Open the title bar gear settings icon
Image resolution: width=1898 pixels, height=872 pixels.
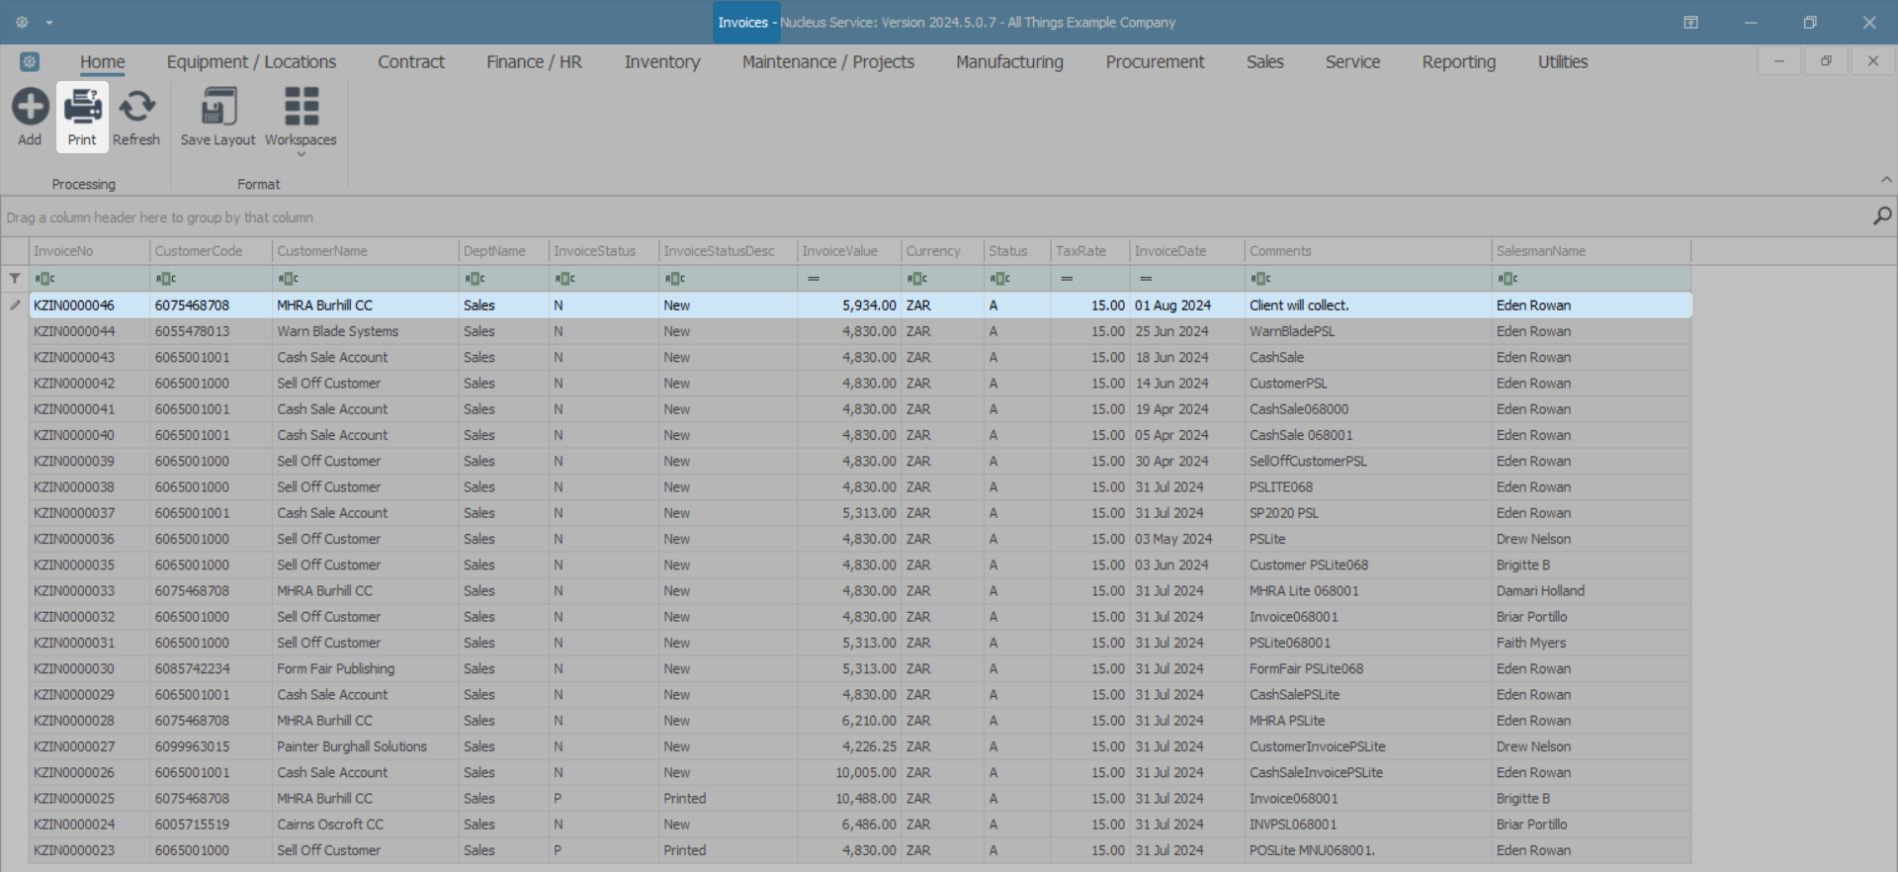tap(22, 22)
